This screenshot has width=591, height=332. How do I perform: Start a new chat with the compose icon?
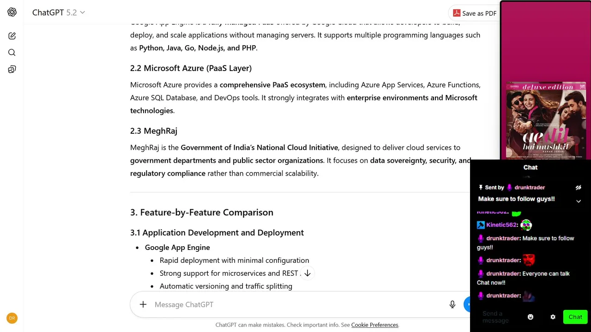(12, 36)
